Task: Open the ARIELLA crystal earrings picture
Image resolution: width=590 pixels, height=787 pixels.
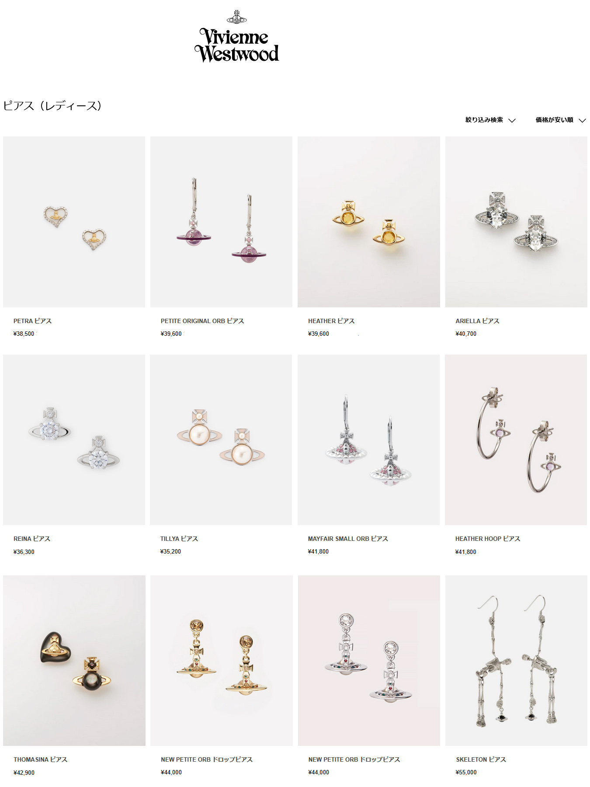Action: point(516,222)
